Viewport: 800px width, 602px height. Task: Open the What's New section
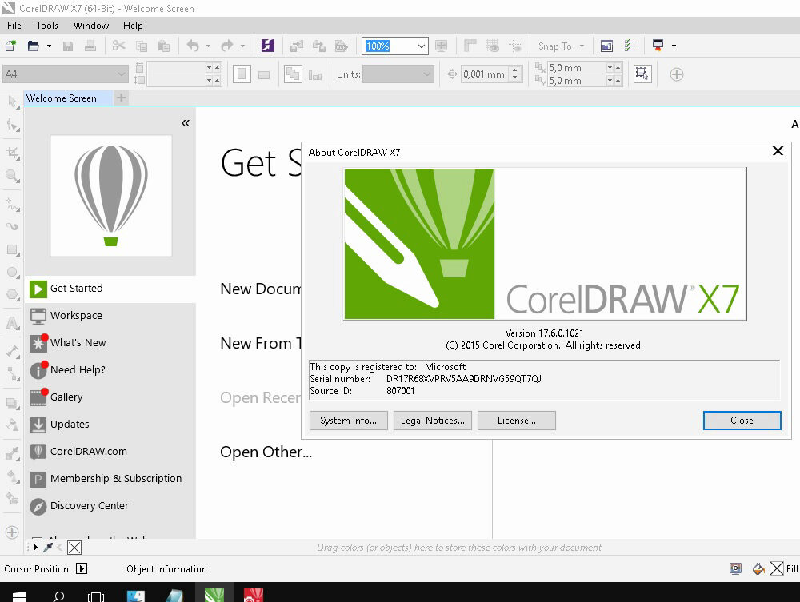coord(78,343)
